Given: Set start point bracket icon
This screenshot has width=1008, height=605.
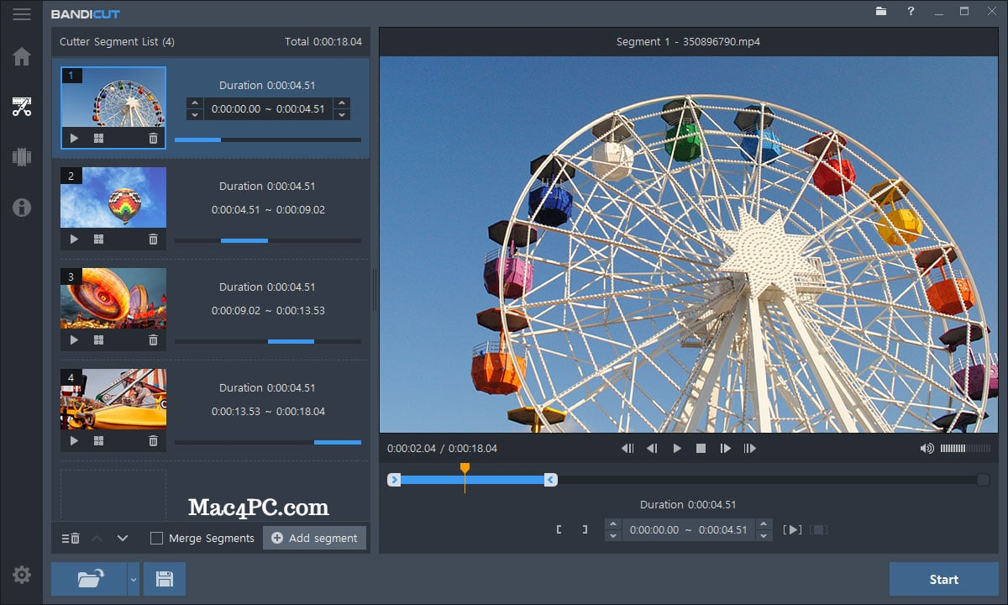Looking at the screenshot, I should click(x=559, y=529).
